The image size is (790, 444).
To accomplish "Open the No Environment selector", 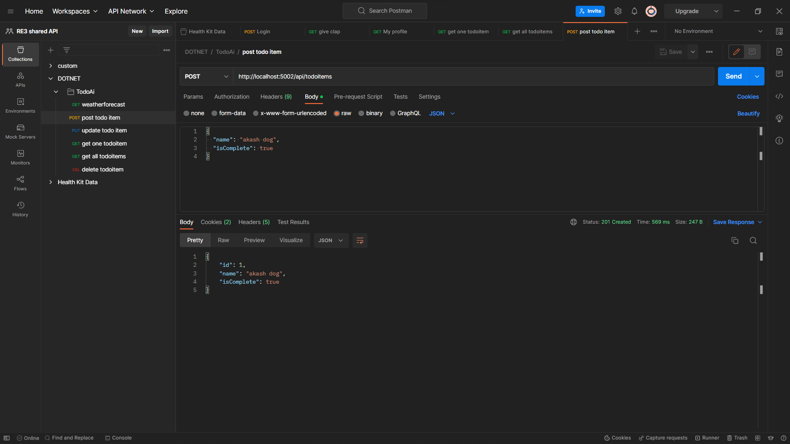I will click(716, 31).
